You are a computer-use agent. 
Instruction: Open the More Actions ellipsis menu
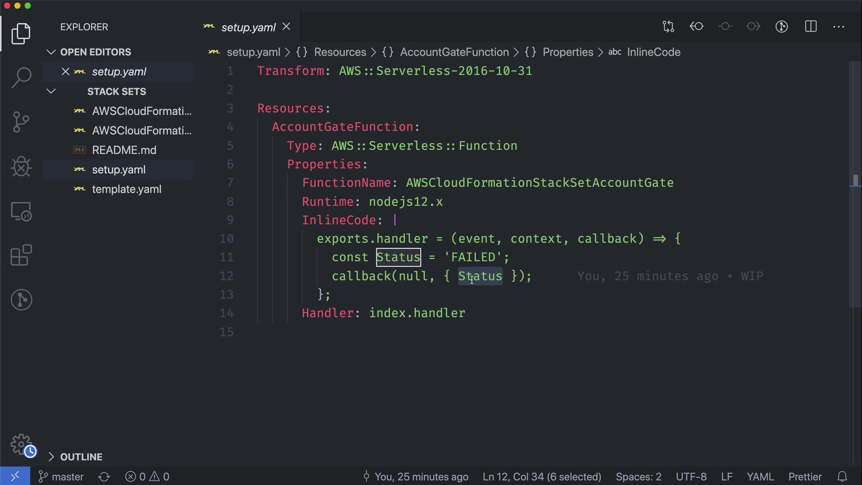pos(838,26)
